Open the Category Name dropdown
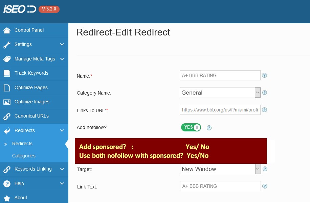The width and height of the screenshot is (310, 203). tap(220, 93)
